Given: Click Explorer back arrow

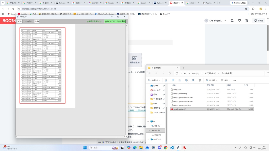Looking at the screenshot, I should [x=149, y=73].
